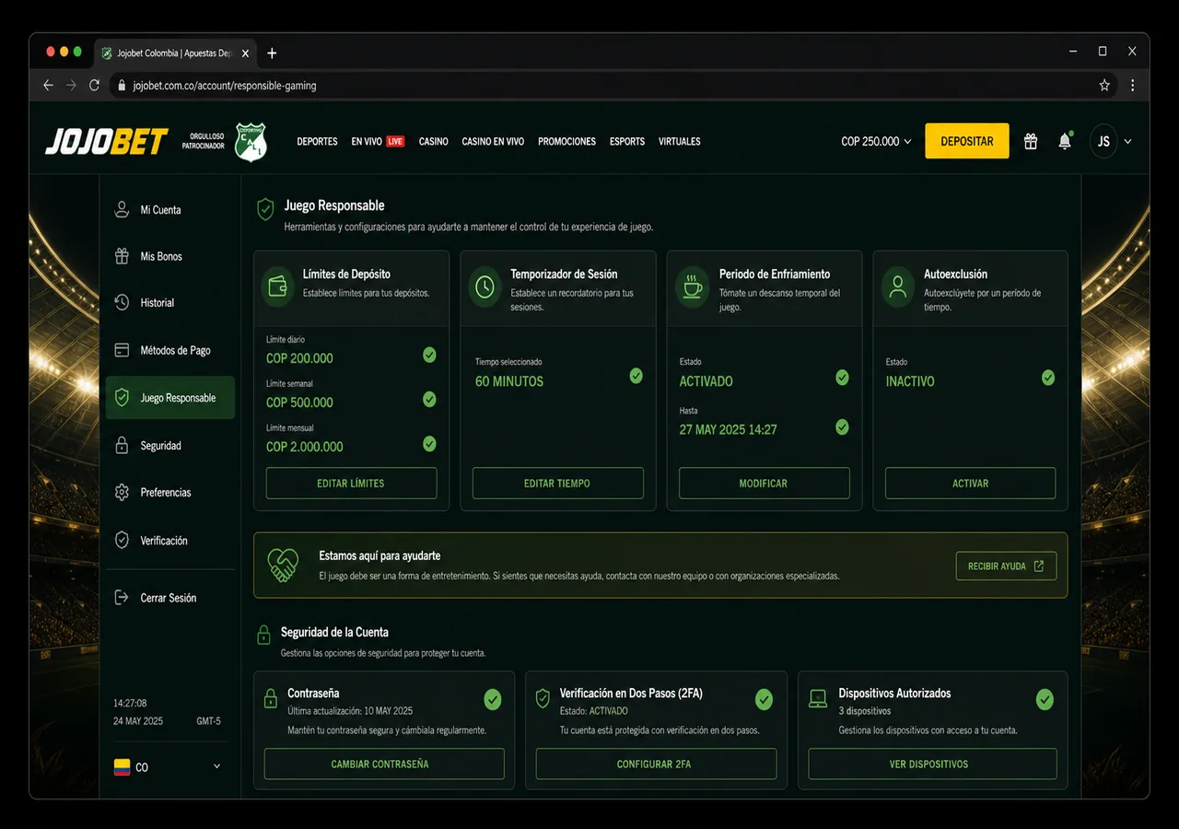This screenshot has width=1179, height=829.
Task: Click the Colombia flag icon
Action: [122, 767]
